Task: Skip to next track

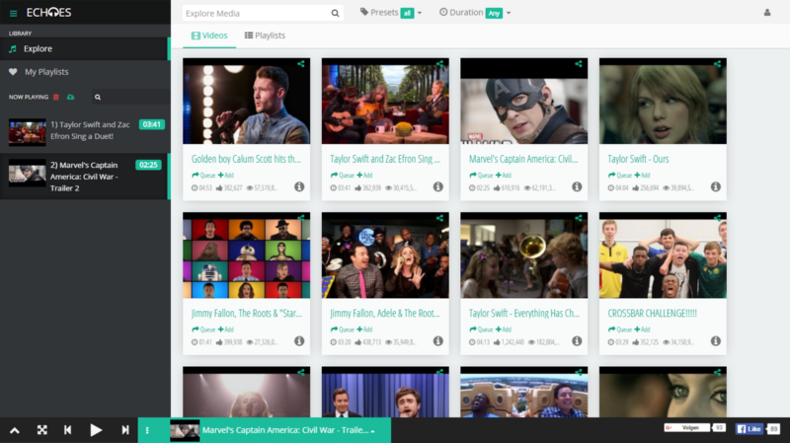Action: pos(125,430)
